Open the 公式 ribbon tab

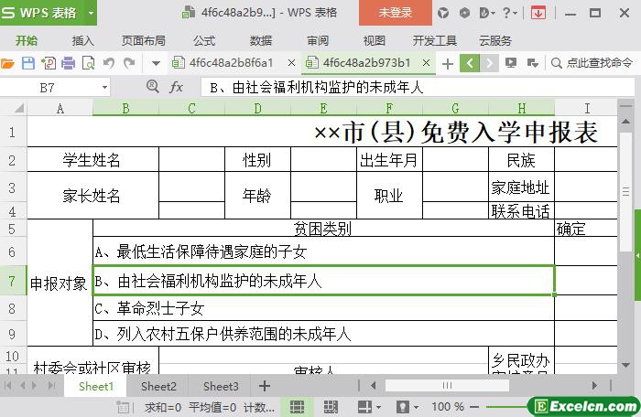(204, 40)
